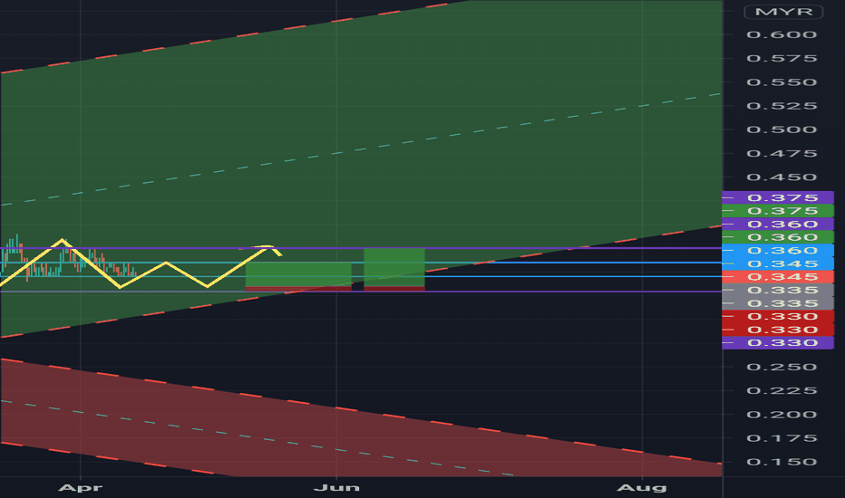
Task: Click the 0.175 price scale value
Action: 782,438
